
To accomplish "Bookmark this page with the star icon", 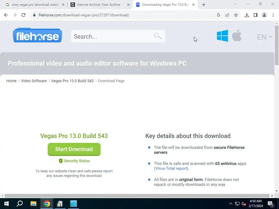I will [236, 15].
